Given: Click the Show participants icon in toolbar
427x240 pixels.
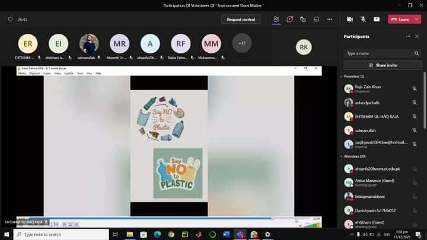Looking at the screenshot, I should (276, 19).
